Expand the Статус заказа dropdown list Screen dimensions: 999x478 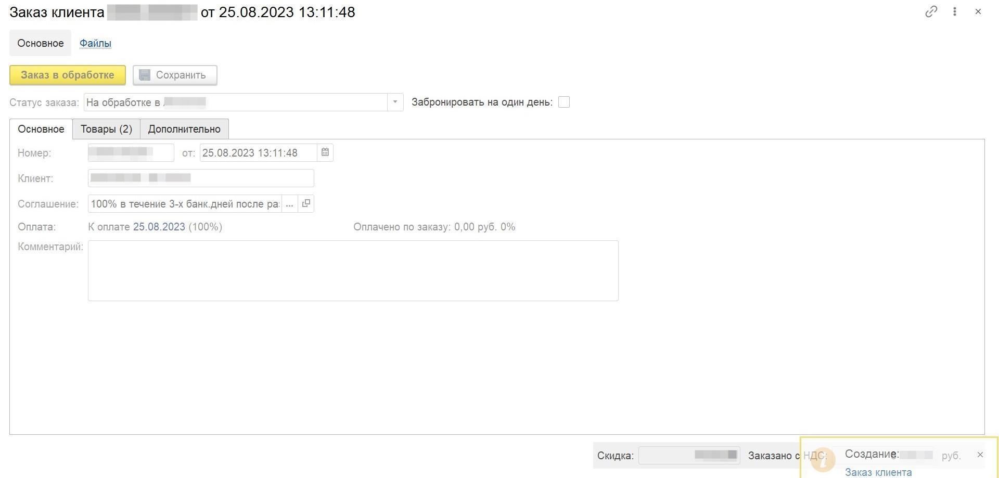[x=395, y=102]
